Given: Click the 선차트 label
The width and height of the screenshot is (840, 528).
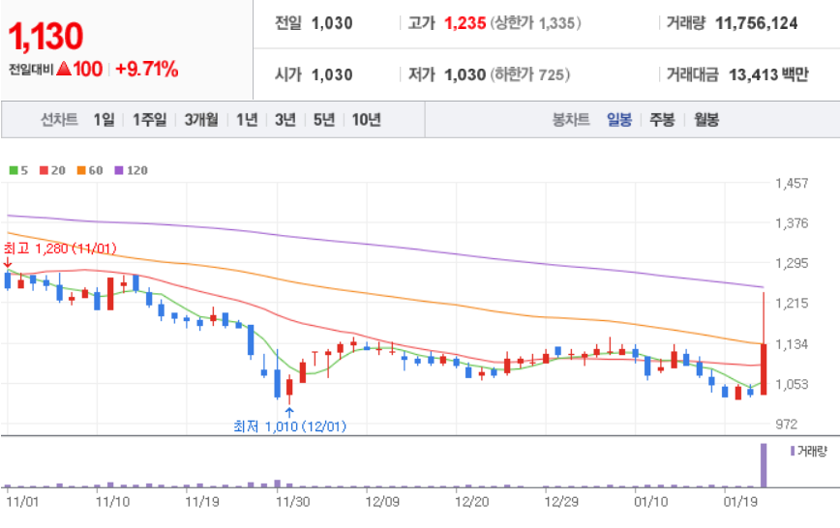Looking at the screenshot, I should [59, 119].
